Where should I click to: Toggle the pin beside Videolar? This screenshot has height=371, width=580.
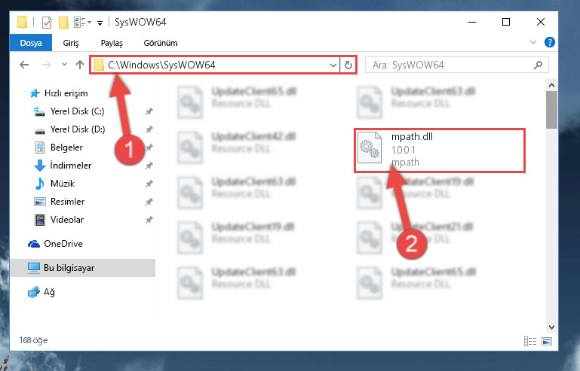point(149,220)
